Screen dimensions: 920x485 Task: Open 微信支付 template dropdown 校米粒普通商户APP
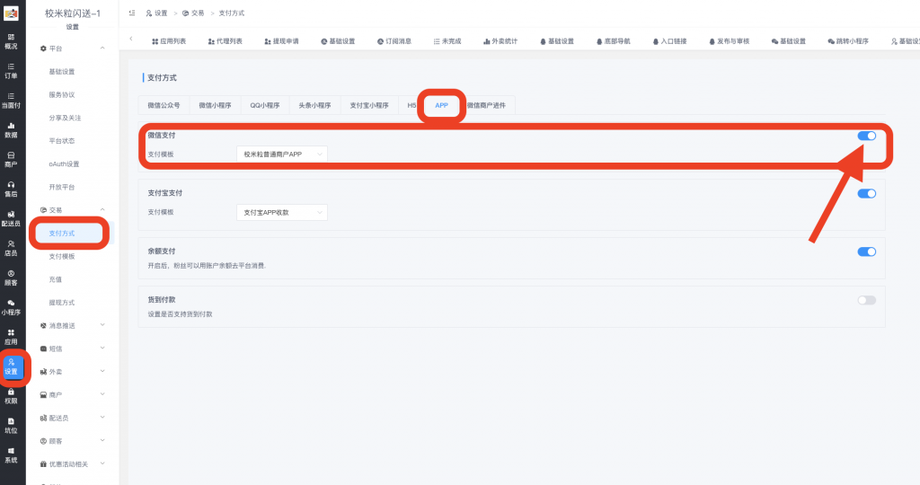point(282,154)
